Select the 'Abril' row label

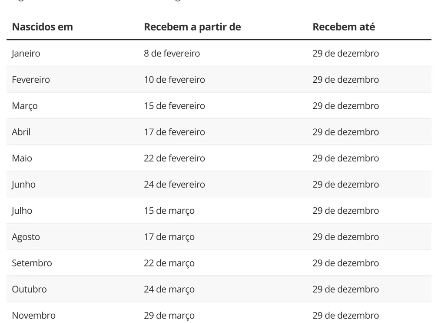pyautogui.click(x=21, y=132)
